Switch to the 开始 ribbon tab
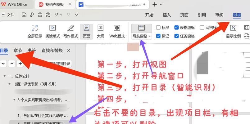Viewport: 250px width, 124px height. point(149,15)
